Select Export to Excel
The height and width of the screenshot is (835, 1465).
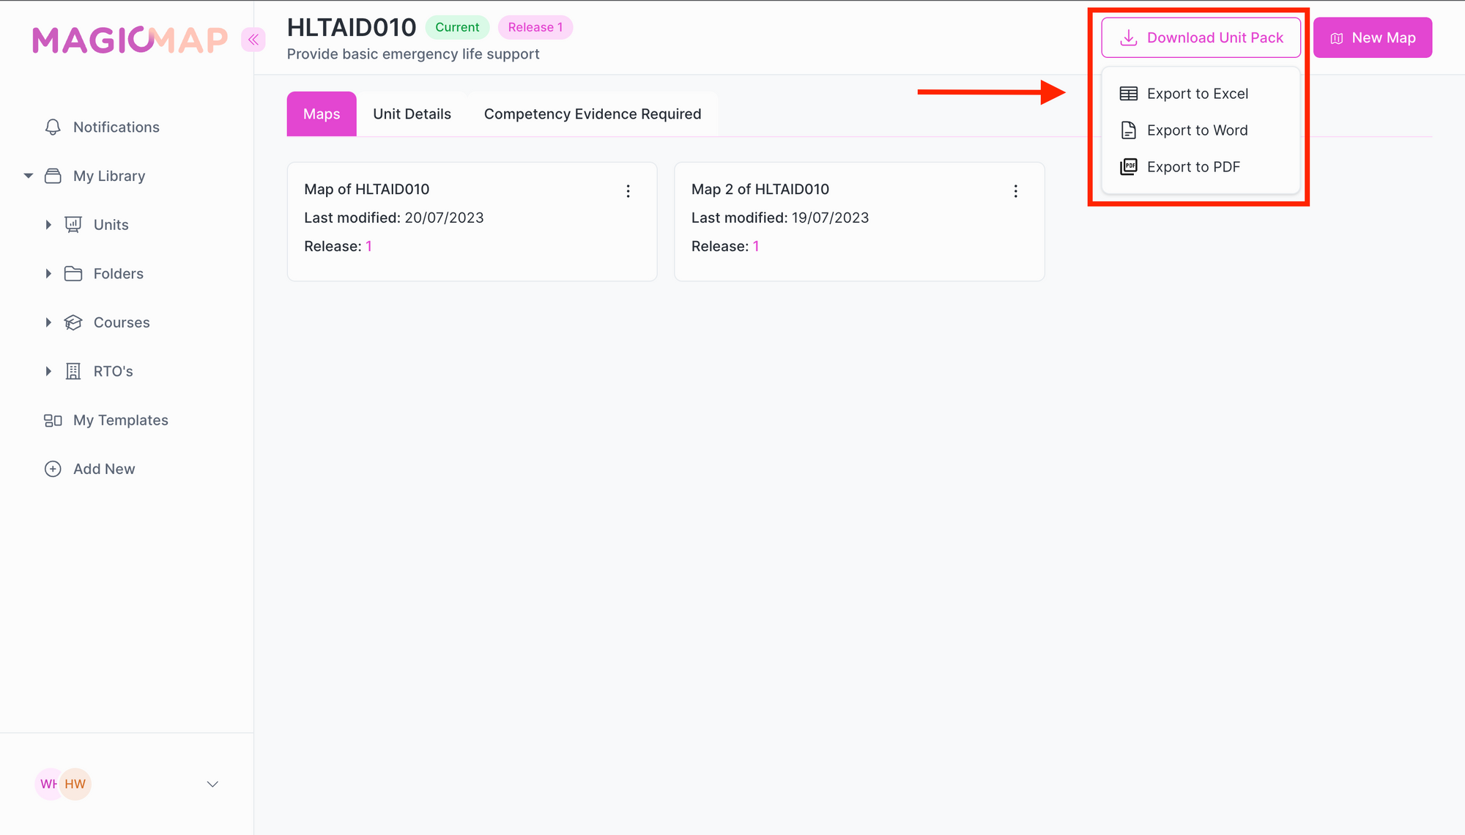1197,94
